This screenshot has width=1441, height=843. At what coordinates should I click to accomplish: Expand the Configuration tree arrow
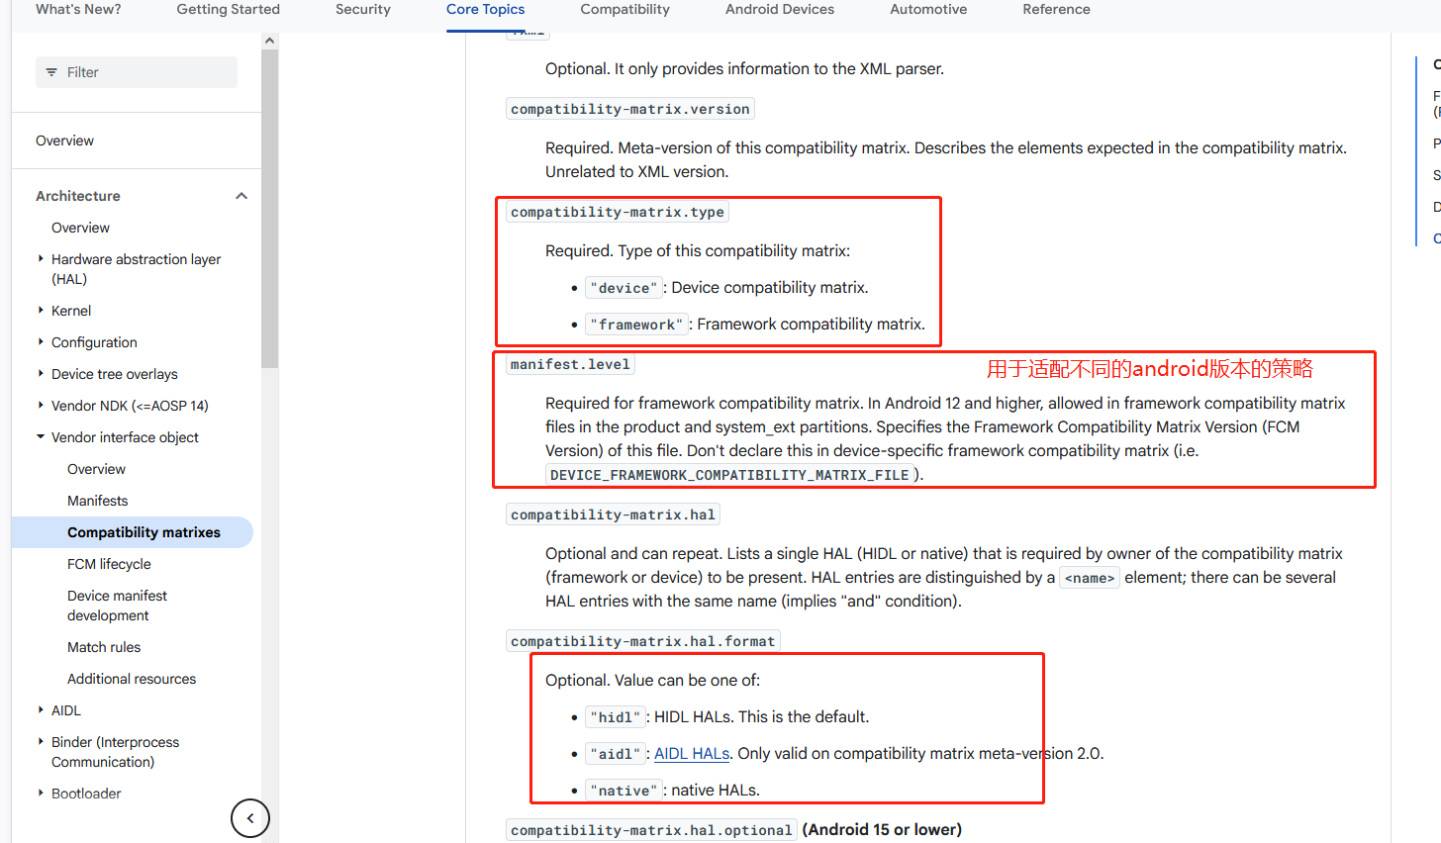tap(41, 342)
